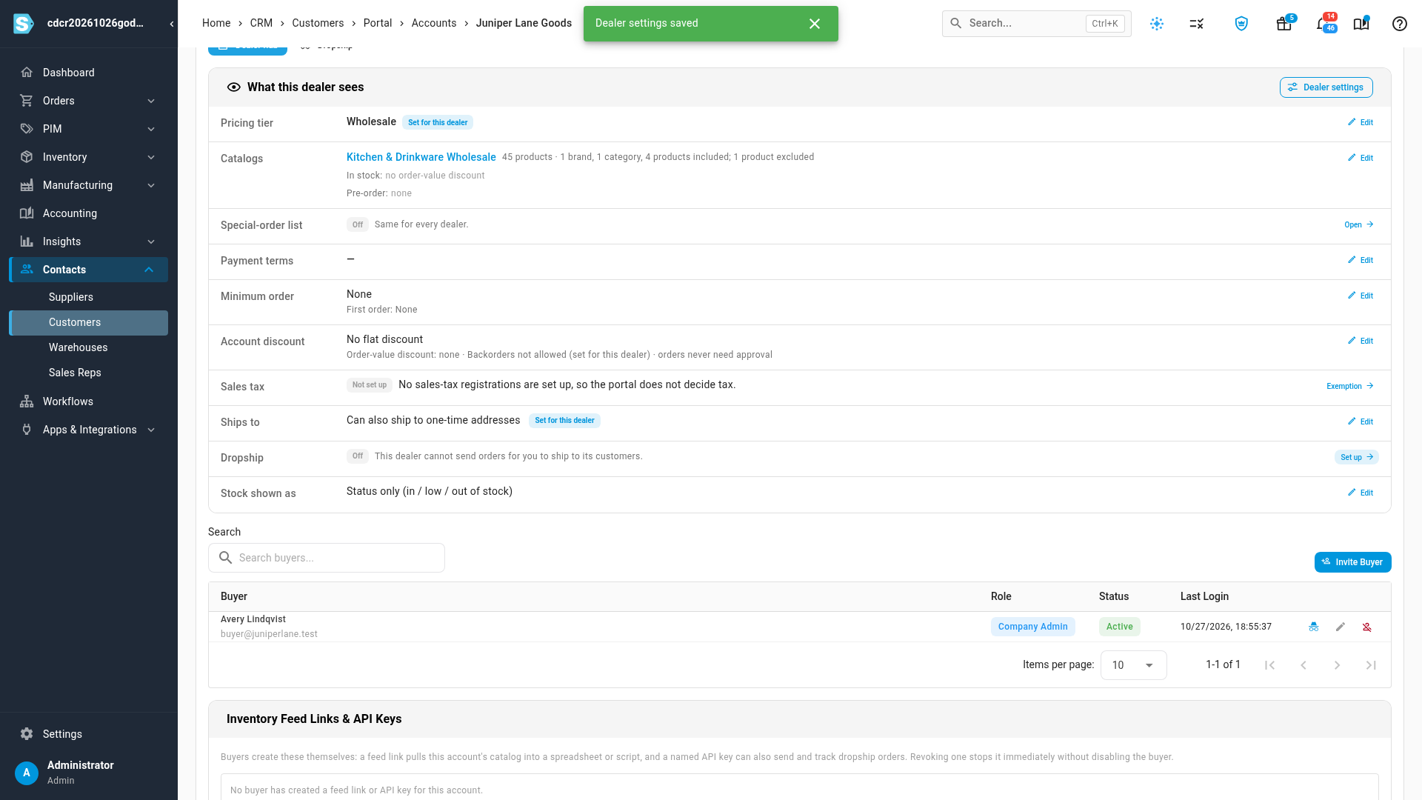Click the global Search box

(x=1036, y=24)
